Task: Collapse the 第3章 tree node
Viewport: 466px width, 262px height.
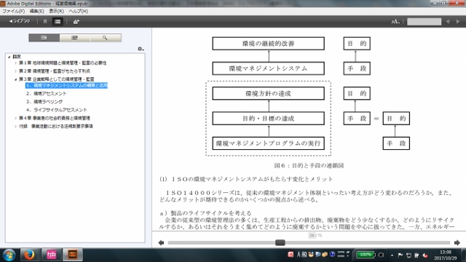Action: point(15,79)
